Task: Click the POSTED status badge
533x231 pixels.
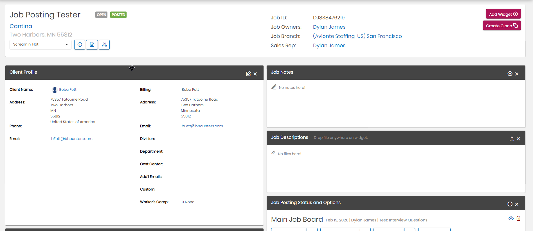Action: coord(118,15)
